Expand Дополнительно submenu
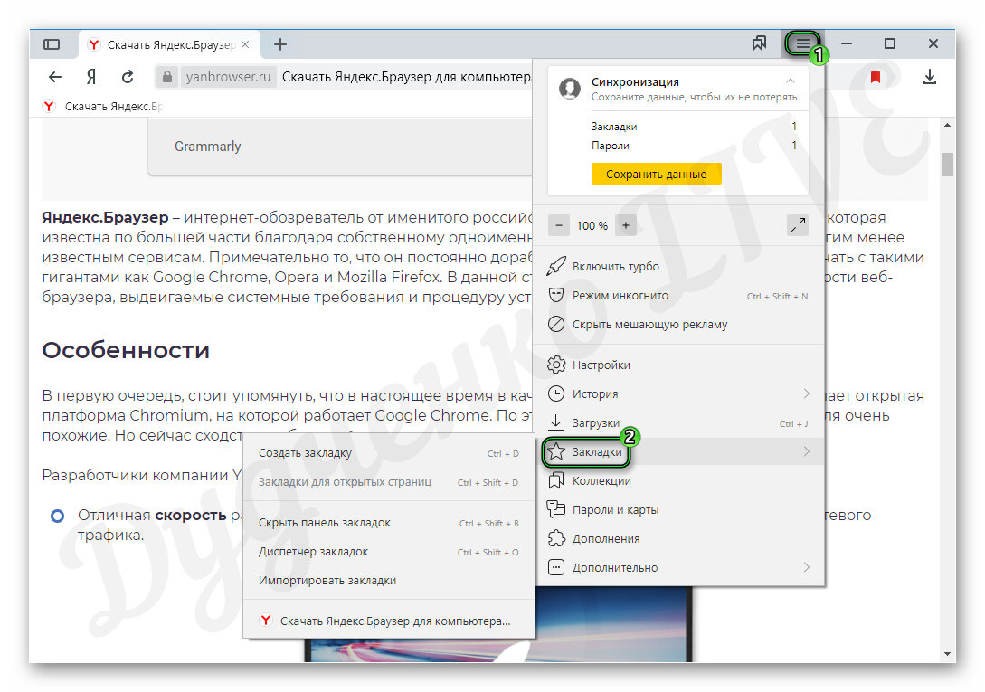This screenshot has width=985, height=692. [x=677, y=567]
